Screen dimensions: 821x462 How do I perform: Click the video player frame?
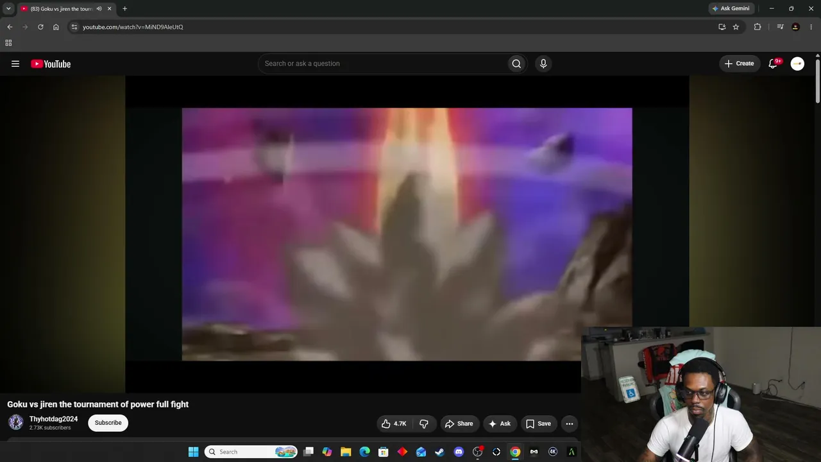click(x=407, y=234)
